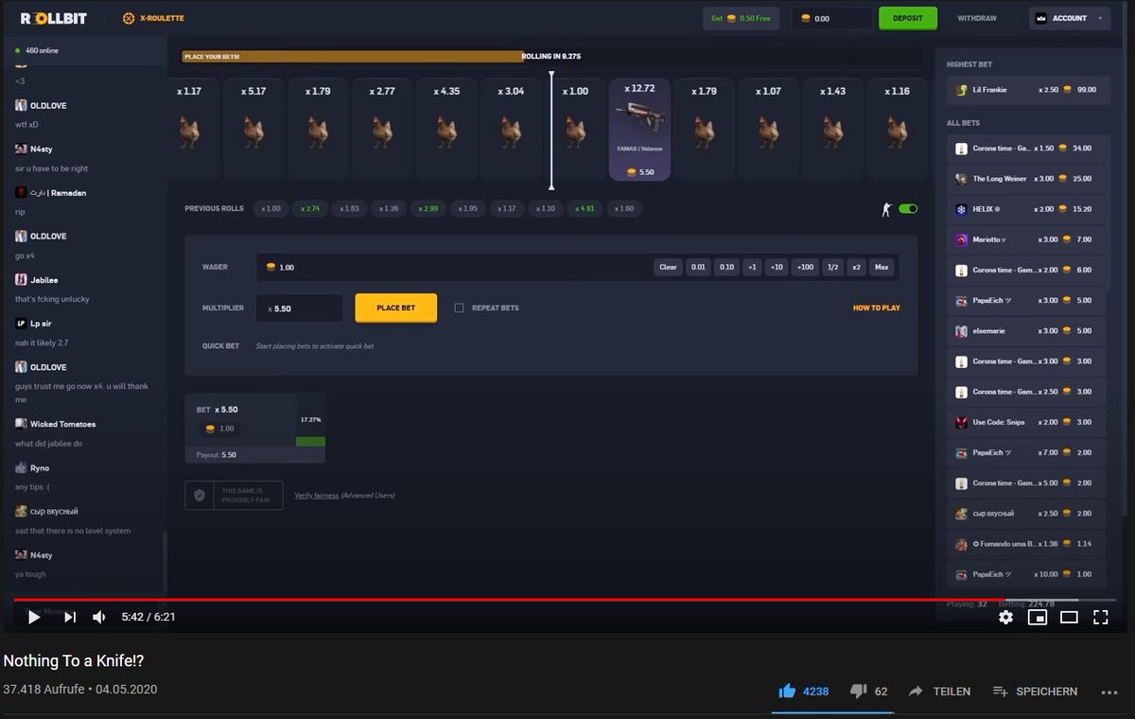The width and height of the screenshot is (1135, 719).
Task: Play the YouTube video
Action: click(x=33, y=617)
